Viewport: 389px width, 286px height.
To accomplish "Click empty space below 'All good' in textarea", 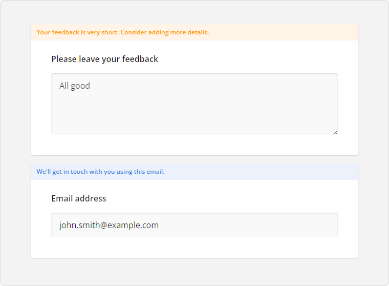I will [x=154, y=115].
